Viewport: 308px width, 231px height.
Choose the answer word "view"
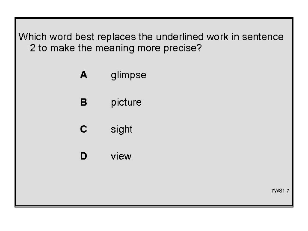pyautogui.click(x=121, y=156)
